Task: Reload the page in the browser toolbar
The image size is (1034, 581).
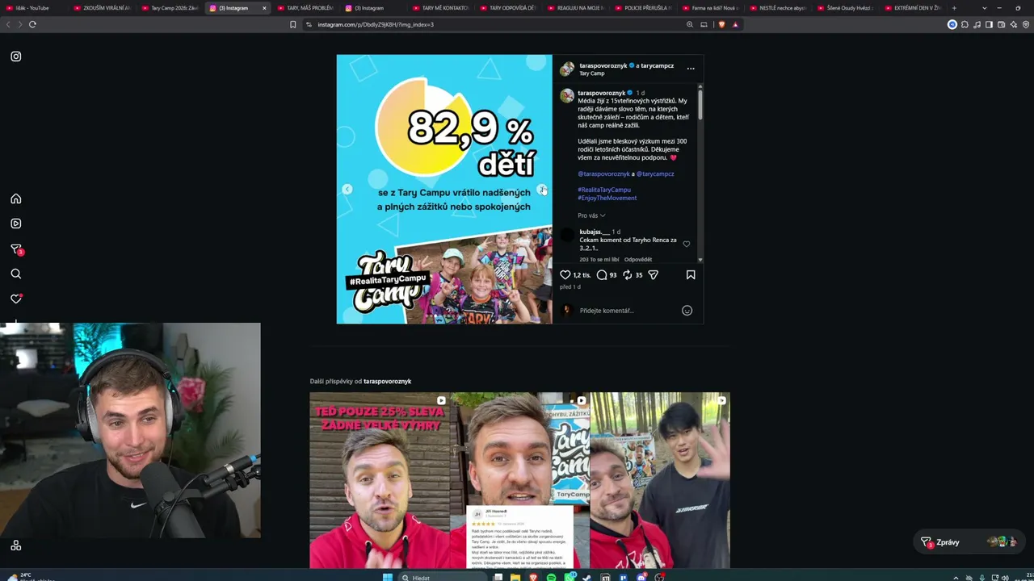Action: [32, 24]
